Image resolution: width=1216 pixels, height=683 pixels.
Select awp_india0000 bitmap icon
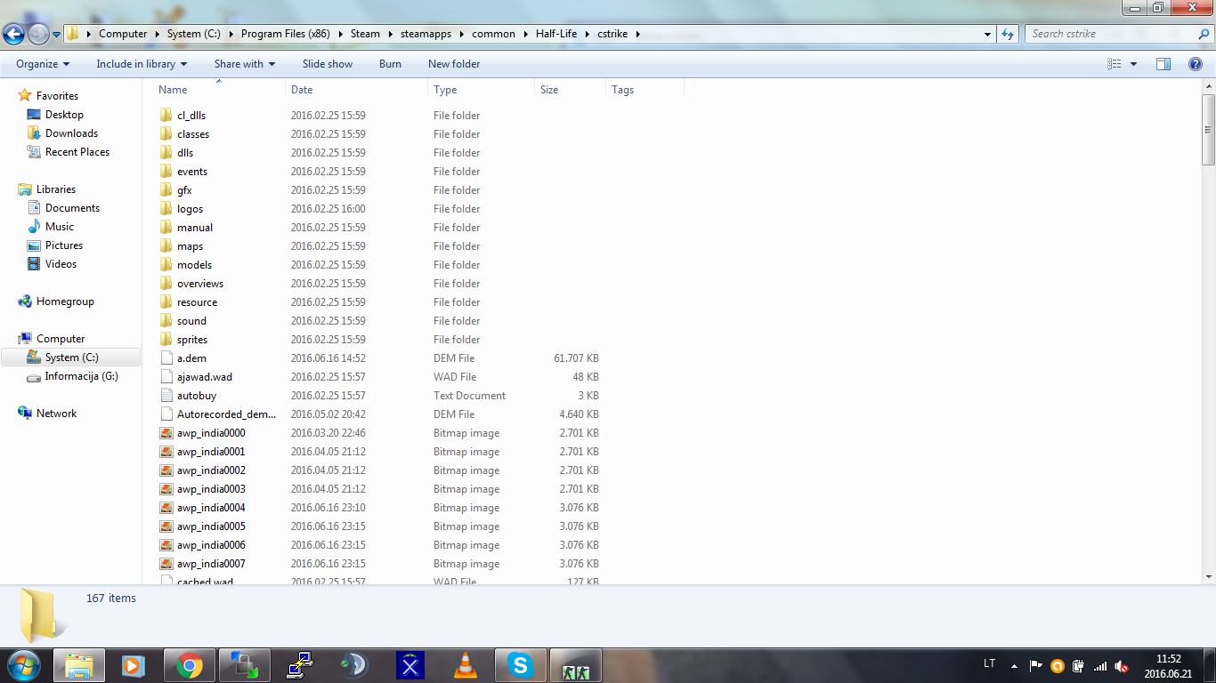click(x=166, y=433)
